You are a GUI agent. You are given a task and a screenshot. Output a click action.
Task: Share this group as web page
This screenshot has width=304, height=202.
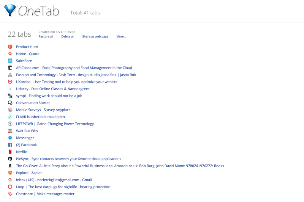tap(95, 36)
